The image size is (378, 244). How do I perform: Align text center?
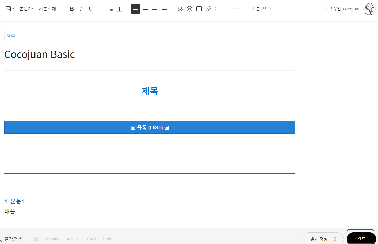tap(145, 9)
